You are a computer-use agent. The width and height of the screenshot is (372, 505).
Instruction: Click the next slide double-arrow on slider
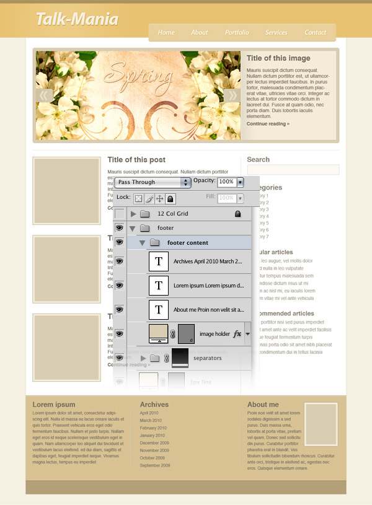tap(232, 95)
